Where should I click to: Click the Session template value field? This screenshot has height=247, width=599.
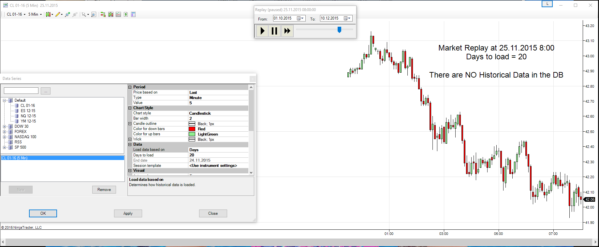[x=218, y=166]
